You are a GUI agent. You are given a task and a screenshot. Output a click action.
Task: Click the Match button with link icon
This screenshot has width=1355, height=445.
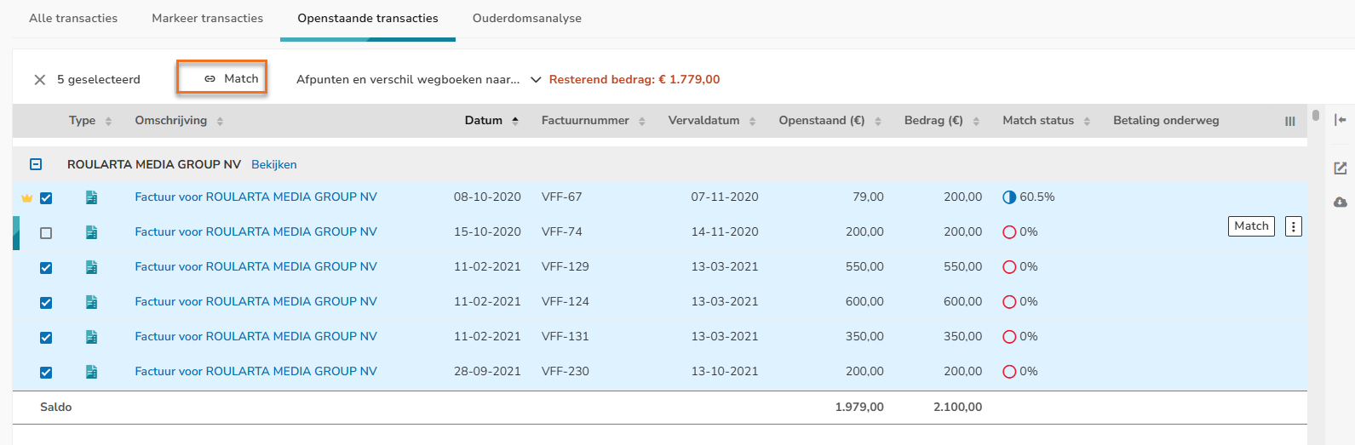[x=222, y=78]
